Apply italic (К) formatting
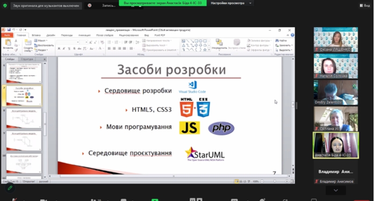374x201 pixels. click(64, 49)
